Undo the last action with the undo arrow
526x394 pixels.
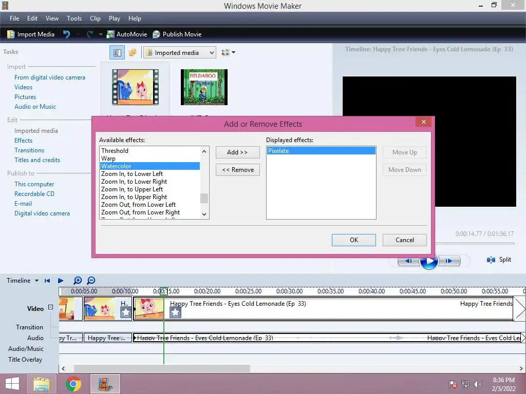[66, 34]
